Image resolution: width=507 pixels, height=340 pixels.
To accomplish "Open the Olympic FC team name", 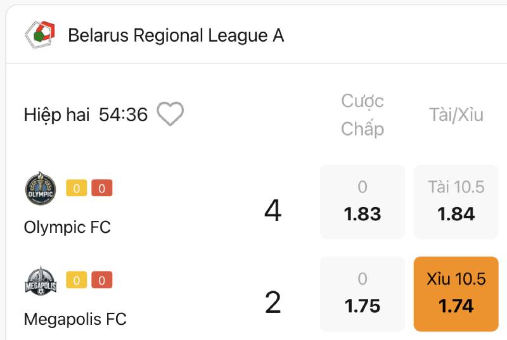I will (67, 227).
